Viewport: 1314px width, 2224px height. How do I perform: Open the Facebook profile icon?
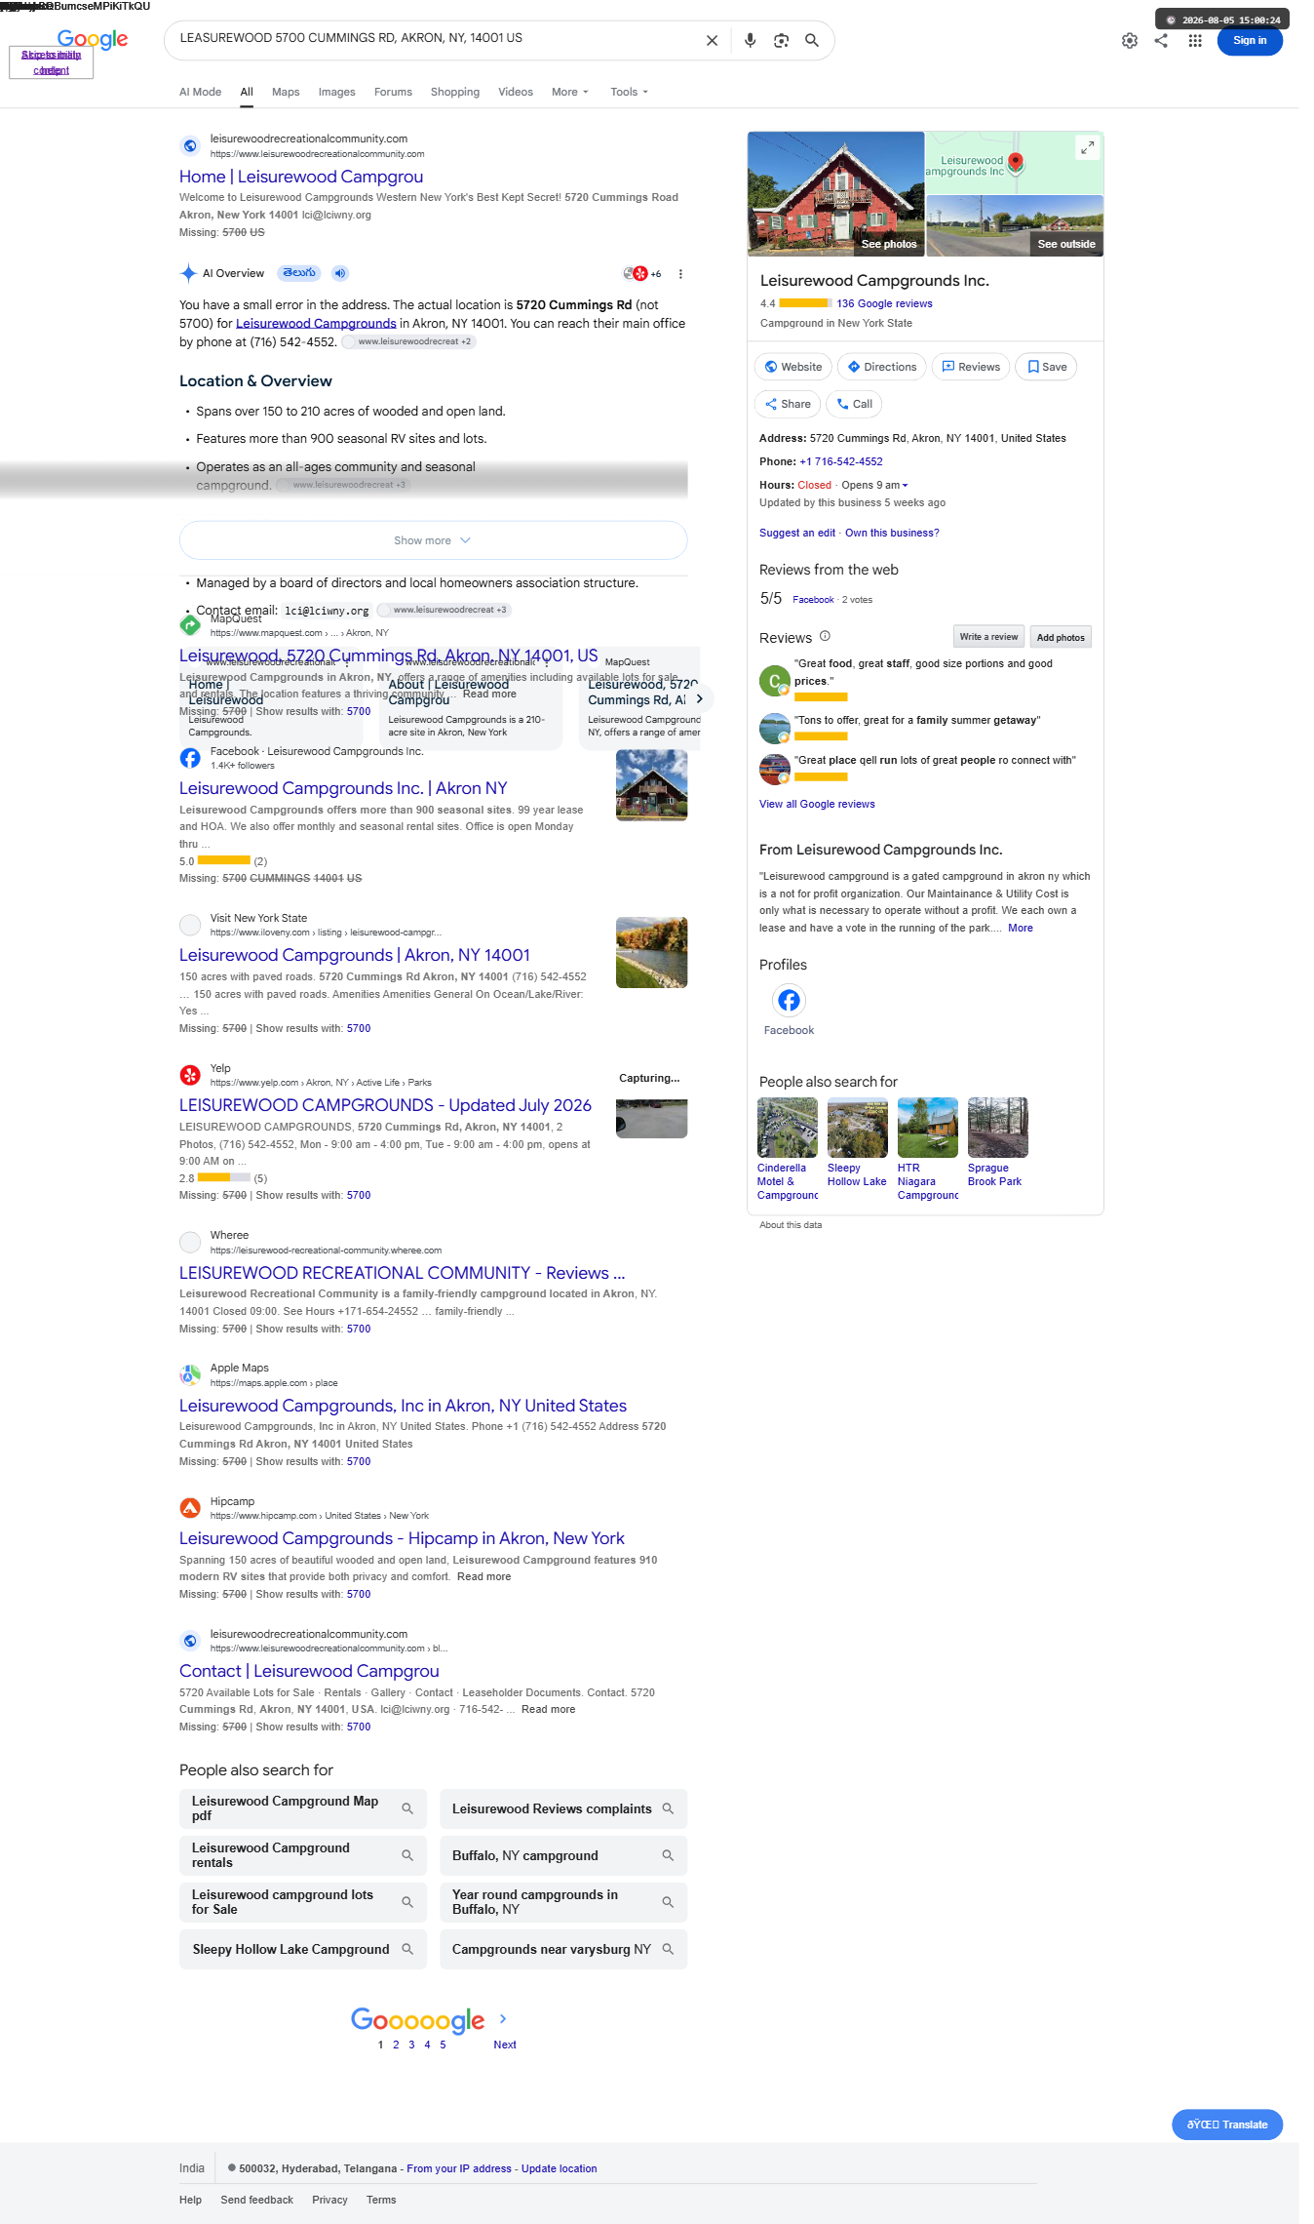[789, 1000]
